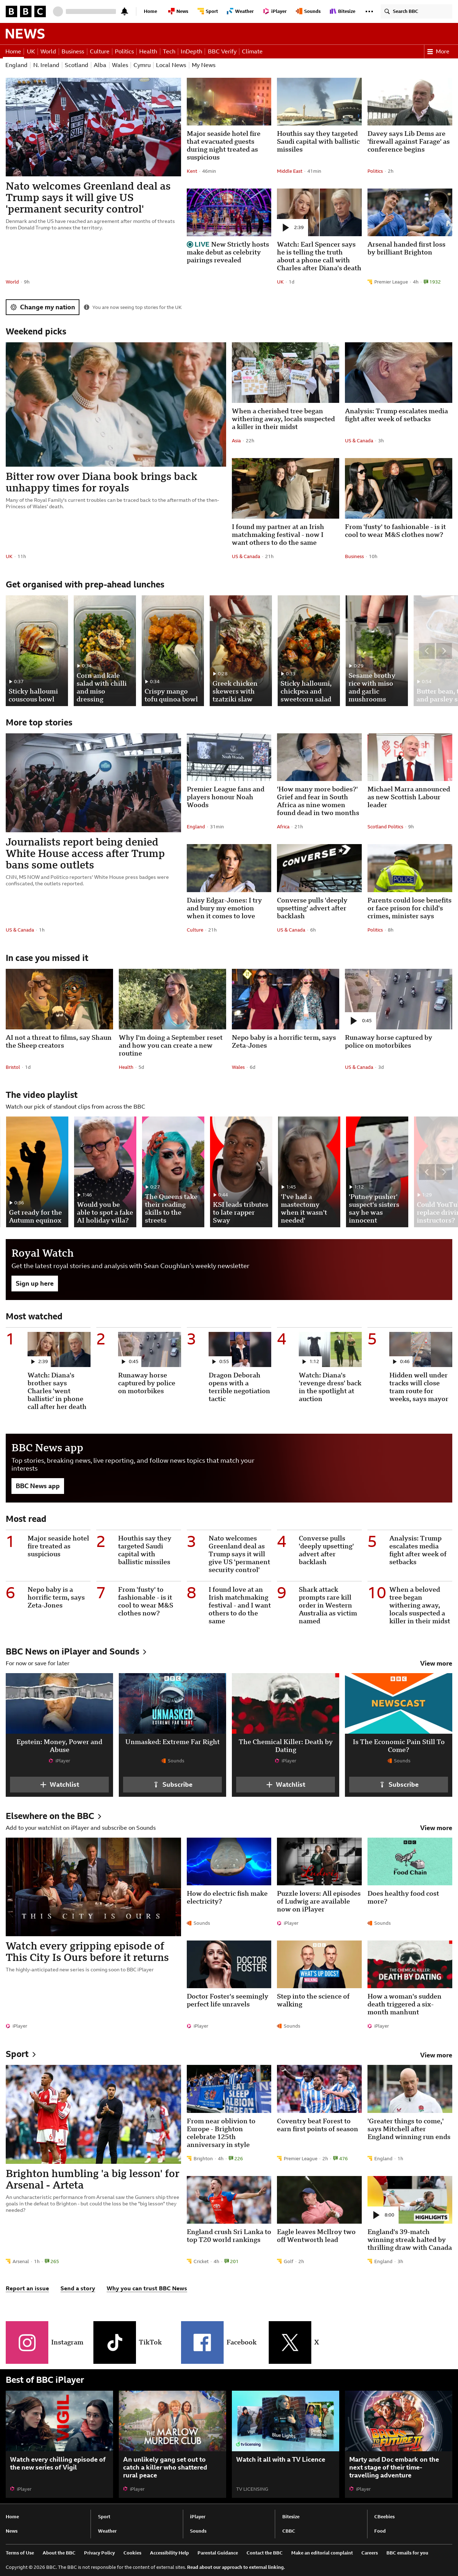Subscribe to Unmasked: Extreme Far Right
The image size is (458, 2576).
pos(172,1784)
